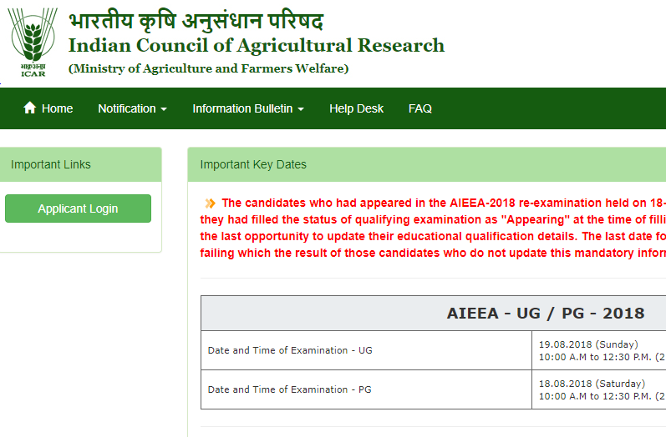
Task: Click the Ministry of Agriculture subtitle text
Action: (x=209, y=68)
